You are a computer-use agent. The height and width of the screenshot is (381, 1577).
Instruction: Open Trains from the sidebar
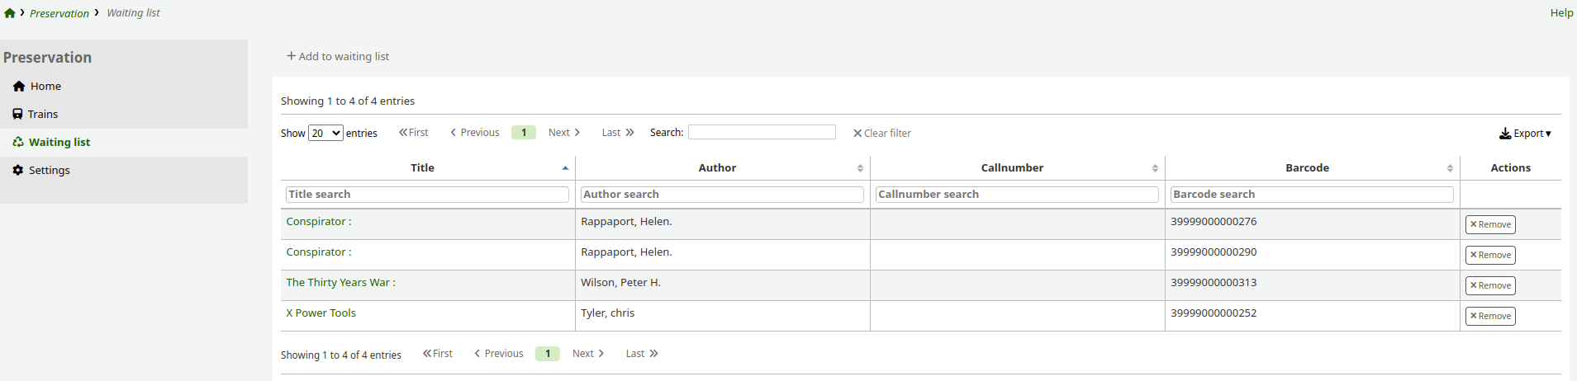pos(42,115)
